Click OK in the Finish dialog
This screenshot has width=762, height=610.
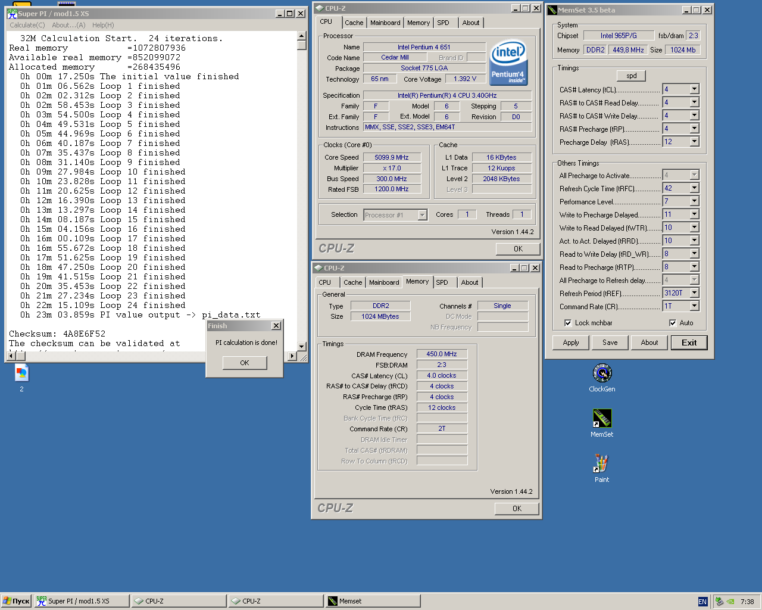point(245,363)
